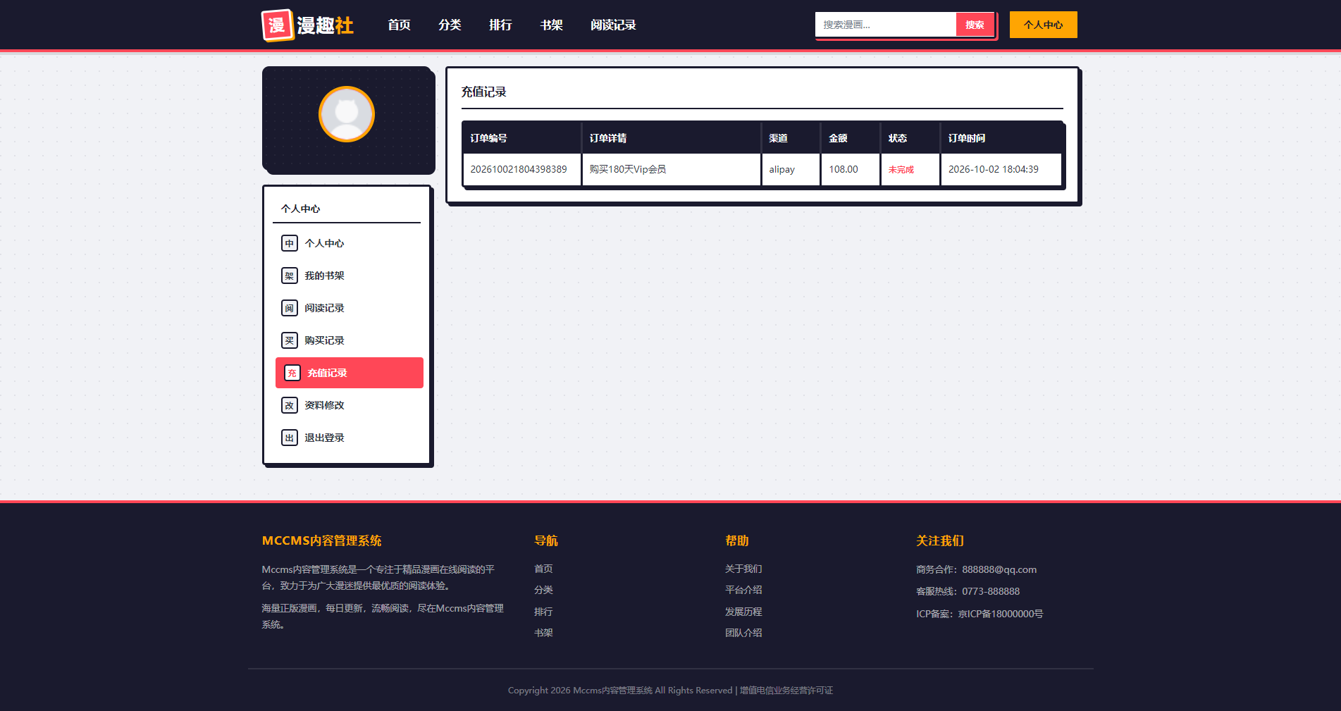Click the 漫趣社 site logo
The height and width of the screenshot is (711, 1341).
click(x=308, y=25)
